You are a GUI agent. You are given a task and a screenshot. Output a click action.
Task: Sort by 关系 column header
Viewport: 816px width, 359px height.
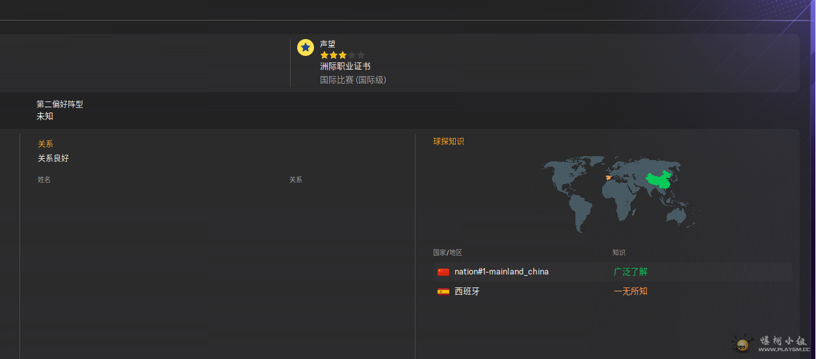click(x=296, y=179)
